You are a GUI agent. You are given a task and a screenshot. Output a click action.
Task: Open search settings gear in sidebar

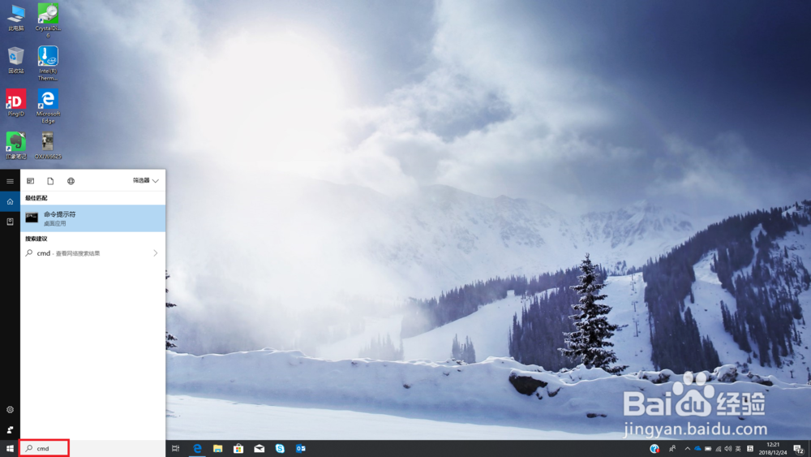point(10,409)
